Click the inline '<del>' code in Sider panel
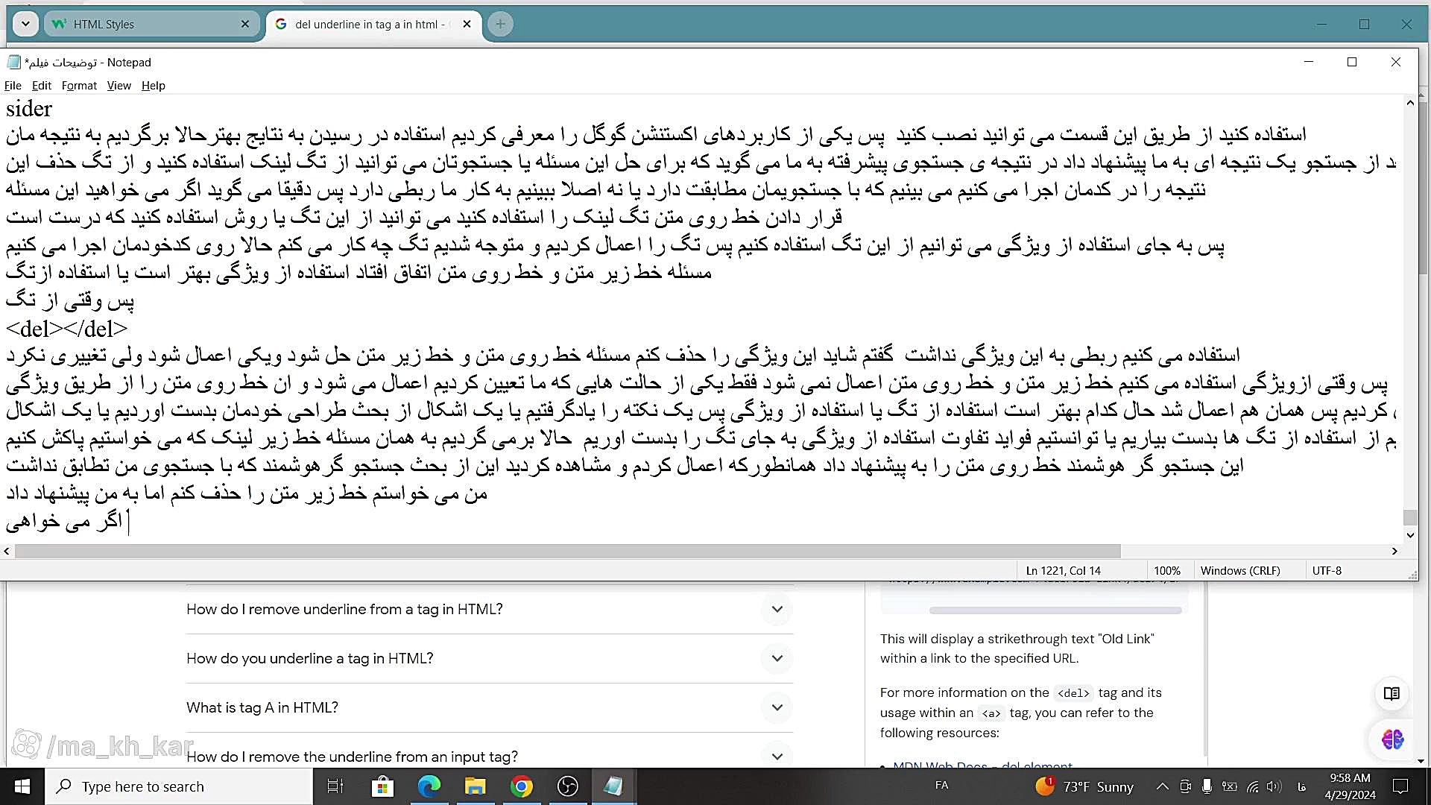This screenshot has height=805, width=1431. [1073, 693]
